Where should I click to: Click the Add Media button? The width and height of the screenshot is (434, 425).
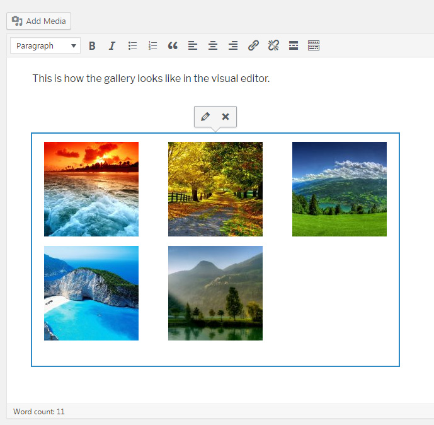point(39,21)
